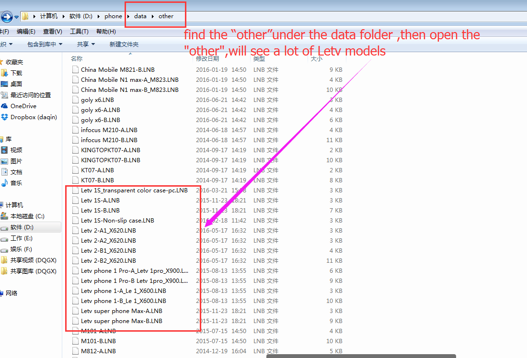
Task: Select file M812-A.LNB
Action: [99, 351]
